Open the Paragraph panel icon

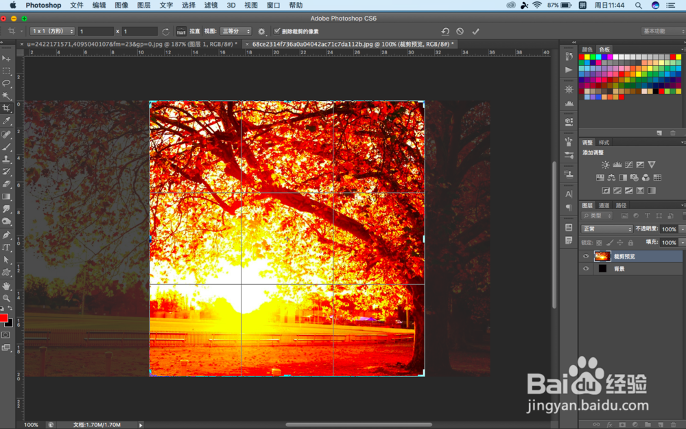569,207
